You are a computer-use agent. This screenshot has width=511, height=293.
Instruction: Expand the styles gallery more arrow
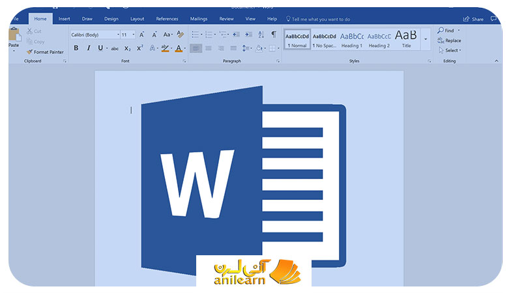pyautogui.click(x=426, y=39)
